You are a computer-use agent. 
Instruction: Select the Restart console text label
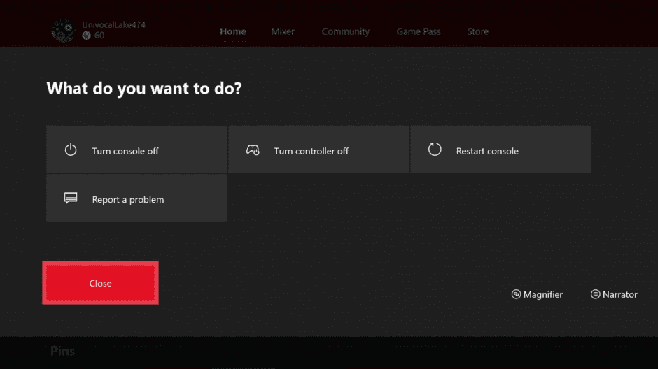(x=487, y=151)
